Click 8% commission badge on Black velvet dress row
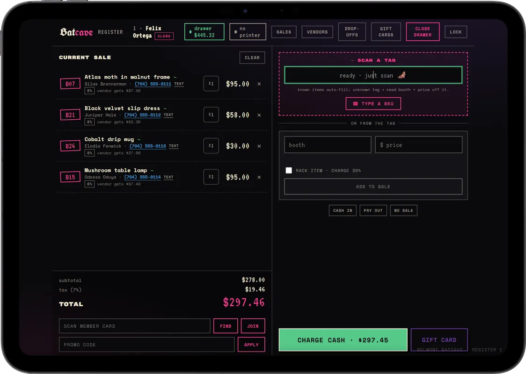The height and width of the screenshot is (374, 526). tap(89, 122)
